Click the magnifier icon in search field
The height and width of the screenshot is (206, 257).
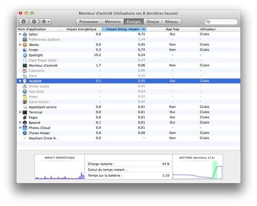(x=208, y=22)
